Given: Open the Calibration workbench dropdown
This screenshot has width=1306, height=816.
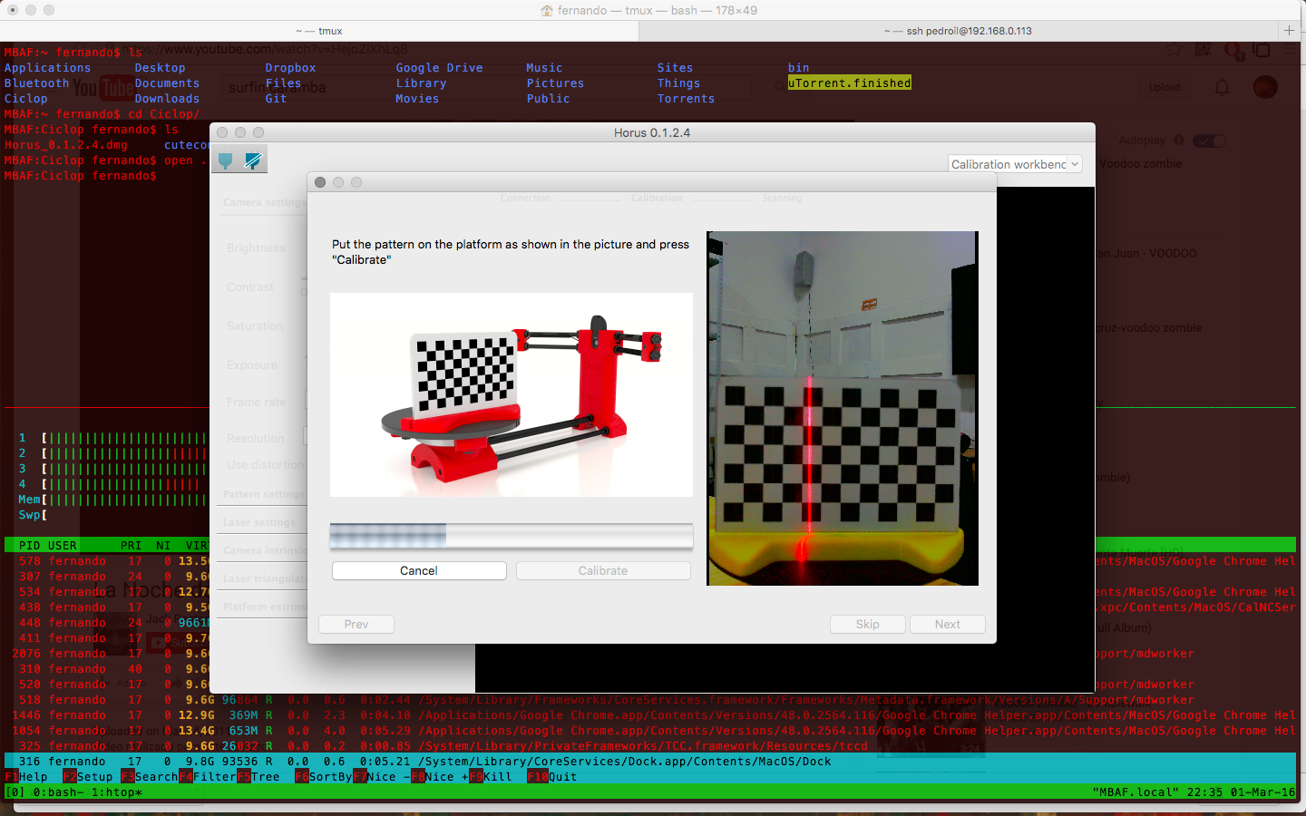Looking at the screenshot, I should 1016,164.
